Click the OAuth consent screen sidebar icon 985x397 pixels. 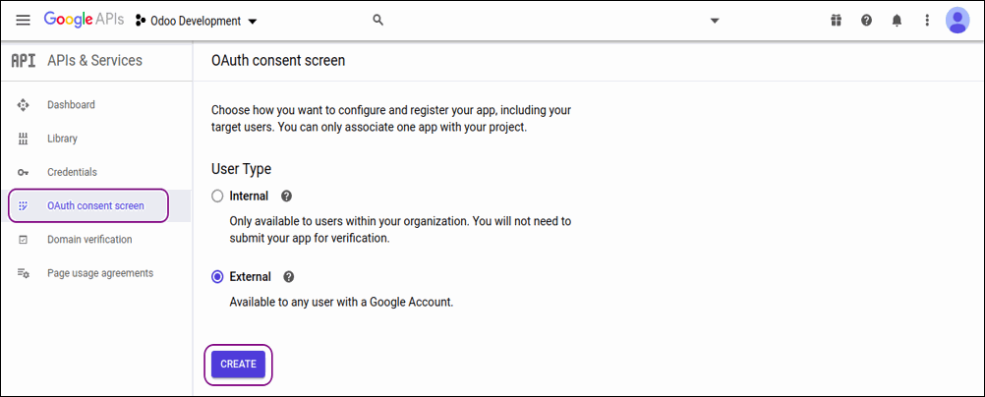coord(23,205)
